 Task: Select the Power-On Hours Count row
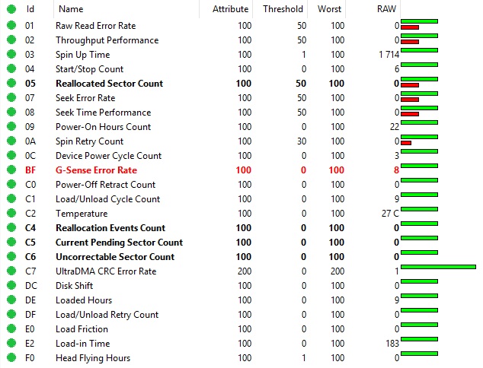(103, 127)
